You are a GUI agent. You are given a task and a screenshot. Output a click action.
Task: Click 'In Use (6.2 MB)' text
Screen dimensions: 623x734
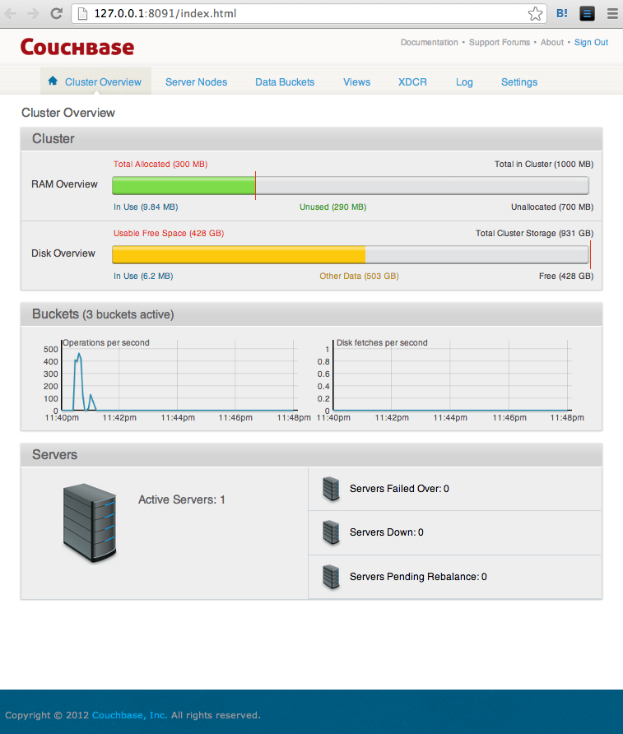(x=143, y=276)
